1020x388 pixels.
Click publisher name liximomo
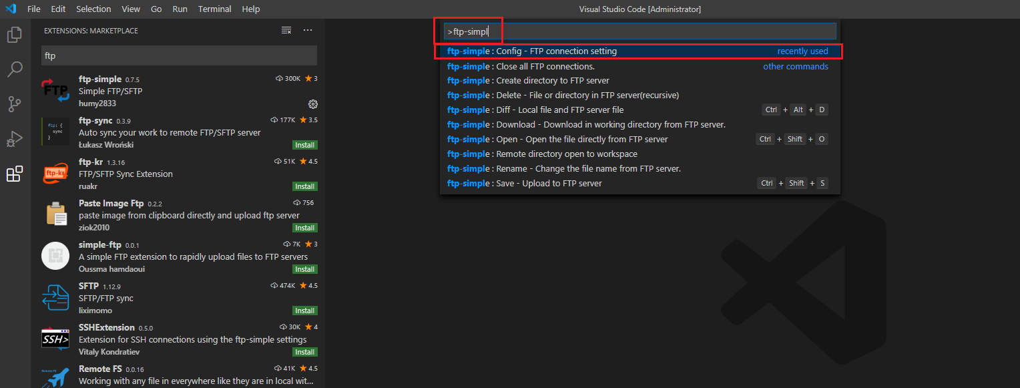click(x=95, y=311)
